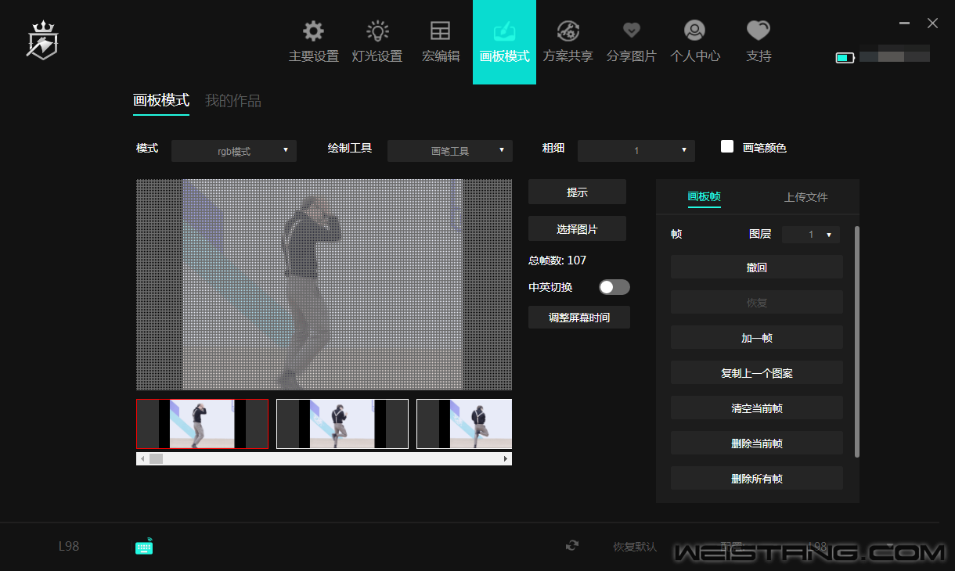Select 画板模式 in the top navigation bar

click(504, 42)
